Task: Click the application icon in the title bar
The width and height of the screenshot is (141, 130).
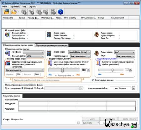Action: coord(3,3)
